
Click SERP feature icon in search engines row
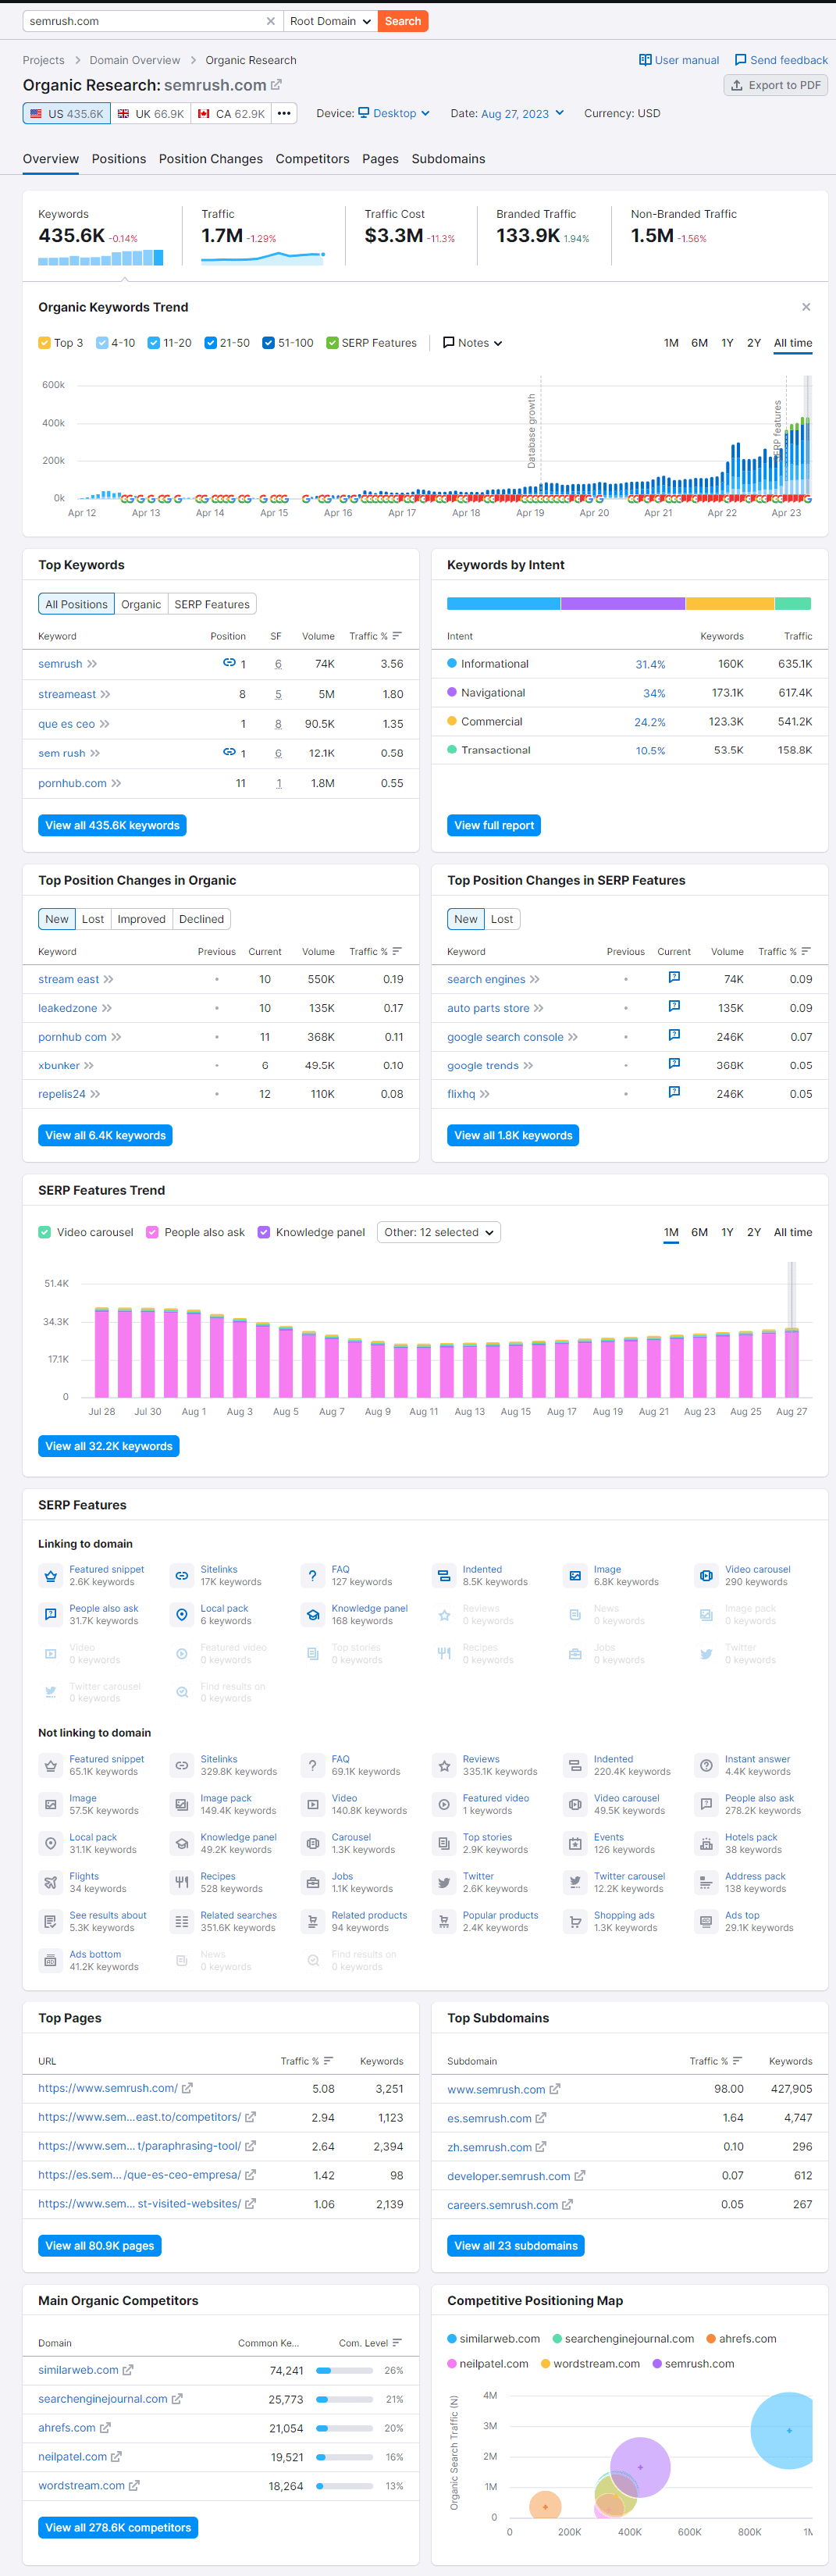pos(674,977)
